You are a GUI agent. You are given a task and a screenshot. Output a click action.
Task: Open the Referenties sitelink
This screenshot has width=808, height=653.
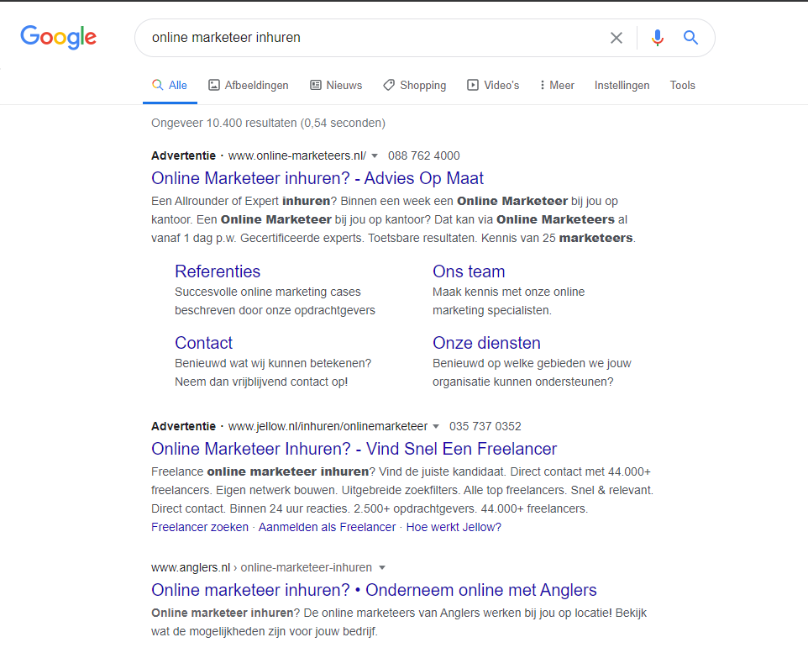point(218,271)
